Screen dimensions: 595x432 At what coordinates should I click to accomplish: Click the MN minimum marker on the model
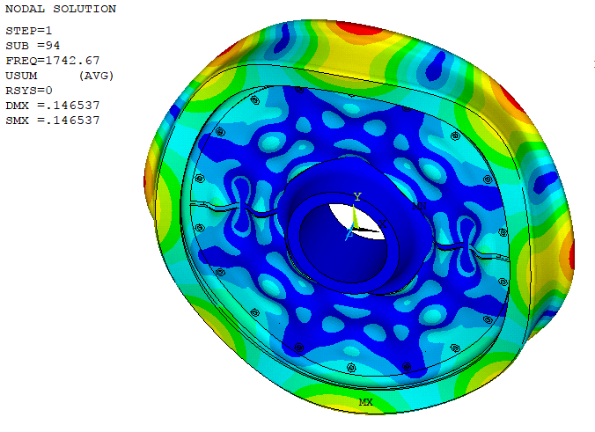coord(419,206)
